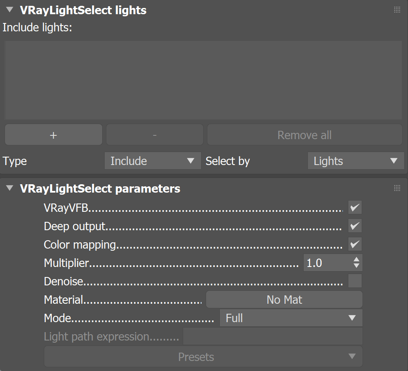Disable the VRayVFB checkbox
Screen dimensions: 408x371
pos(355,207)
